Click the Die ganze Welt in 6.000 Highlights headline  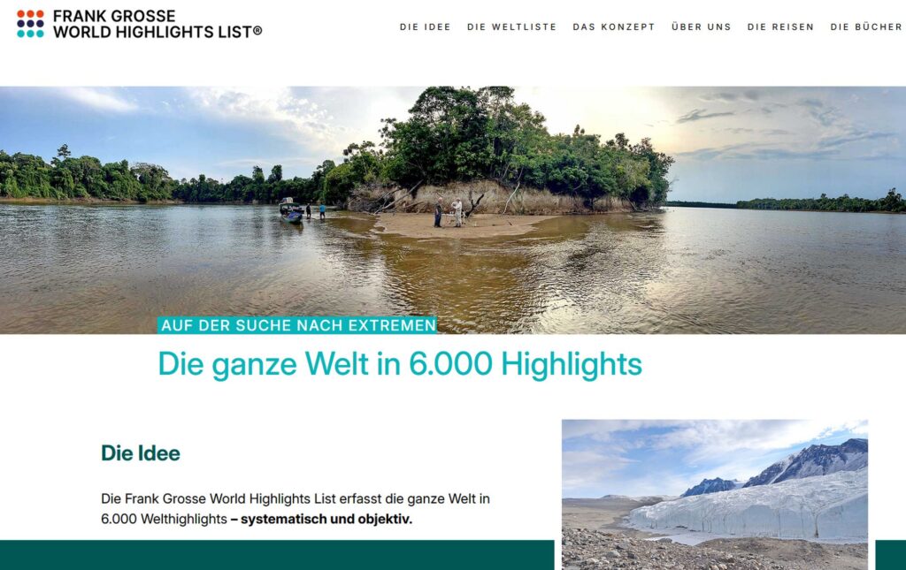(400, 365)
